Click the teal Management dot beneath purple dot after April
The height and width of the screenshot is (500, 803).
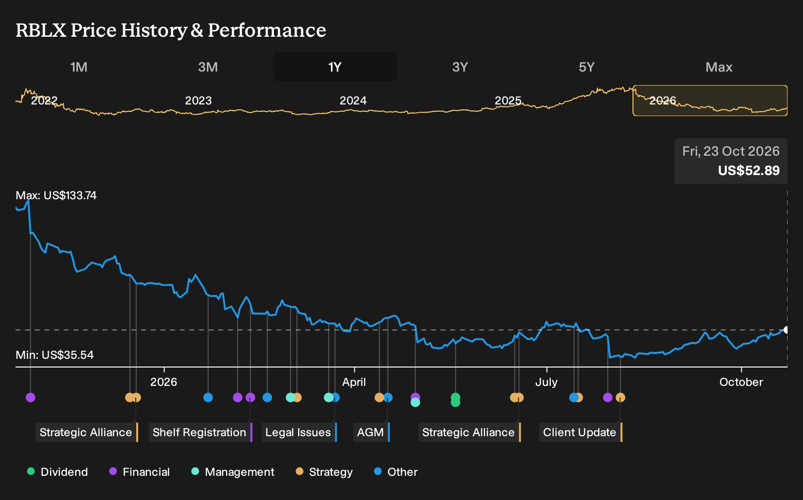pyautogui.click(x=415, y=402)
